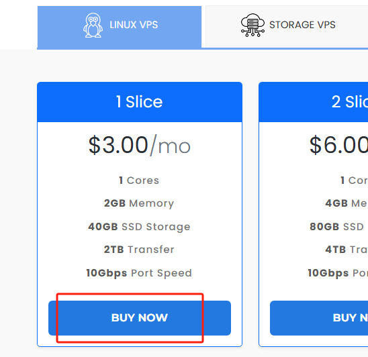Click the 2TB Transfer feature line

click(x=139, y=250)
